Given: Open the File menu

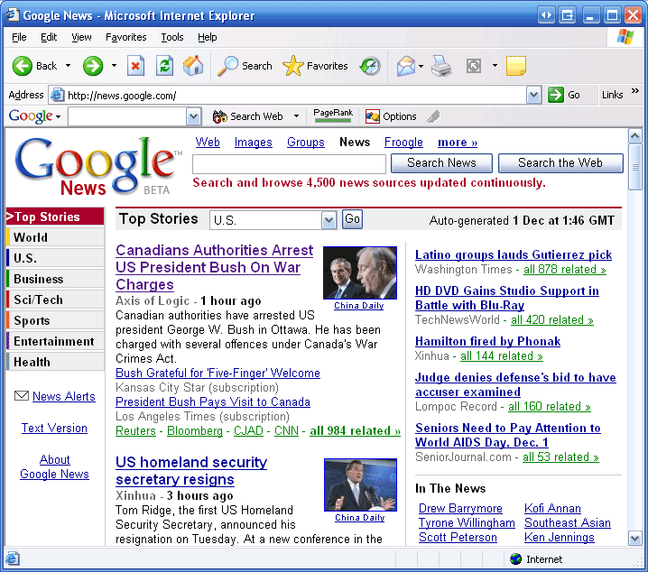Looking at the screenshot, I should (x=19, y=37).
